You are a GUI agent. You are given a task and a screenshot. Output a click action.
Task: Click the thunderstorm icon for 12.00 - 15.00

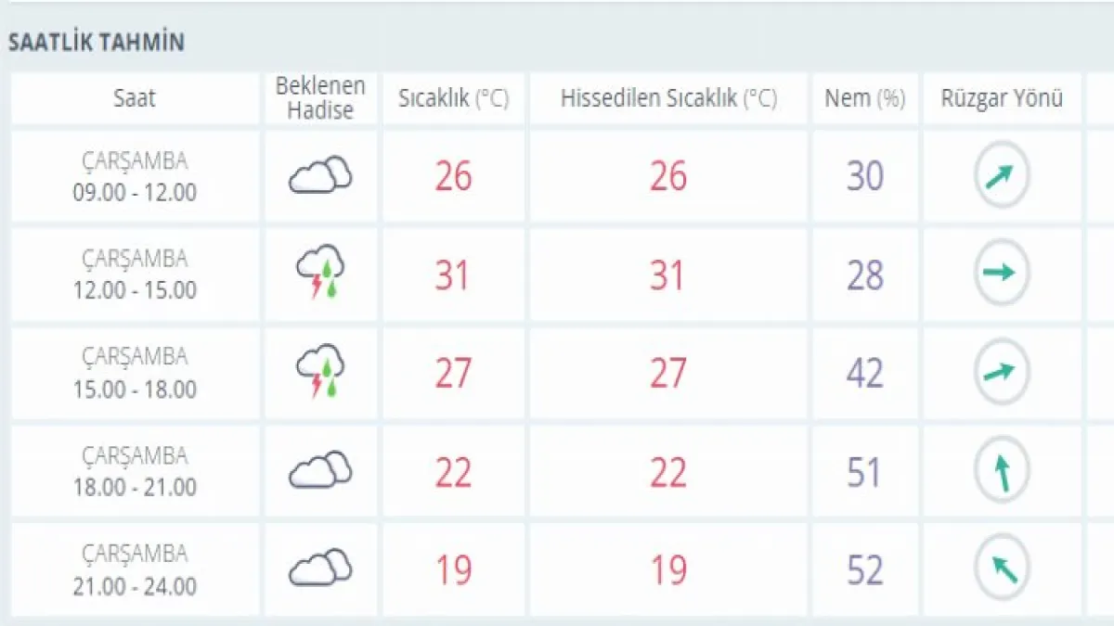(320, 274)
